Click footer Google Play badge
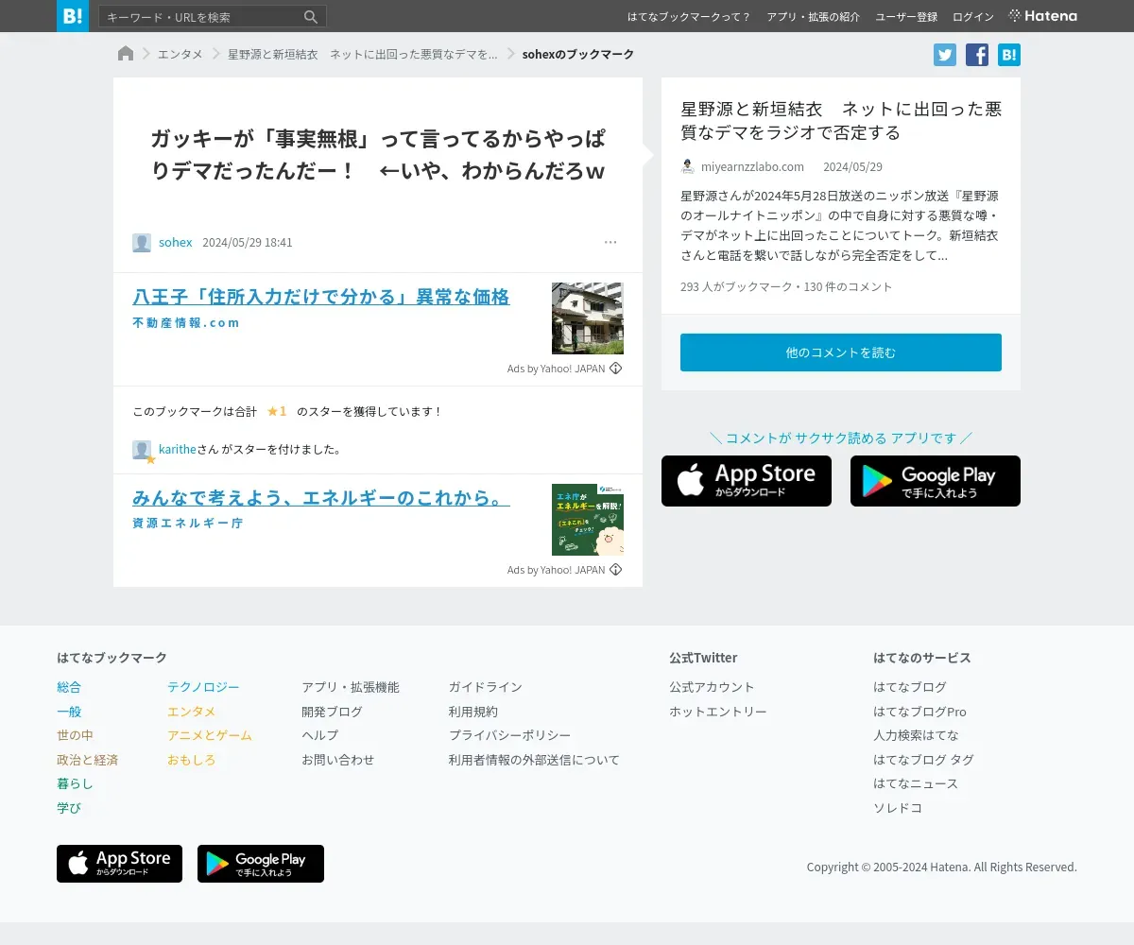 pyautogui.click(x=261, y=864)
